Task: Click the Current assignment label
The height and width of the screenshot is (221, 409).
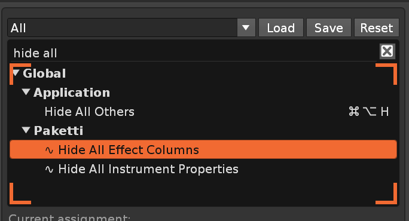Action: (x=69, y=218)
